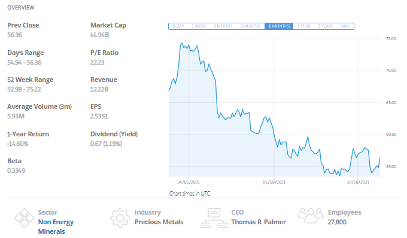
Task: Click the Employees people group icon
Action: point(311,215)
